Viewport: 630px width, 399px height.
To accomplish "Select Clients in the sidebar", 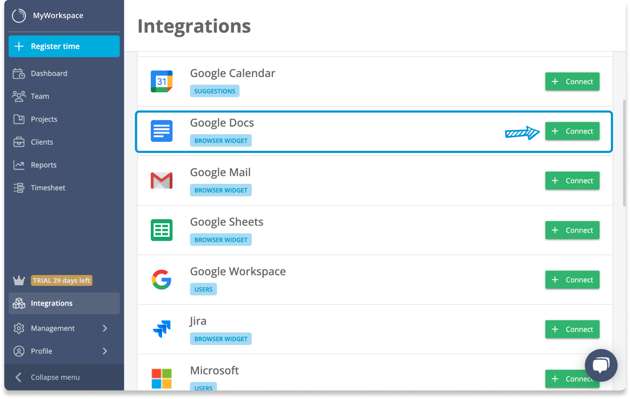I will pyautogui.click(x=64, y=142).
